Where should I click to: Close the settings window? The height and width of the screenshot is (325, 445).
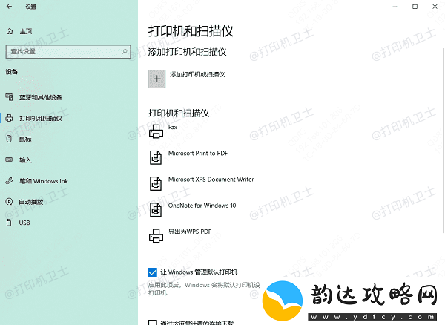click(435, 7)
